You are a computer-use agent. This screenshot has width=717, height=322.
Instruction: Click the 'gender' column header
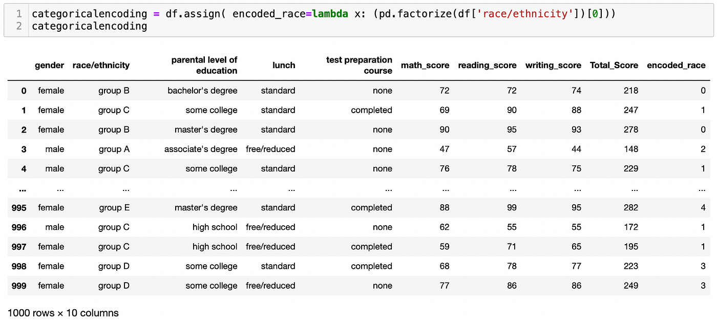click(50, 65)
